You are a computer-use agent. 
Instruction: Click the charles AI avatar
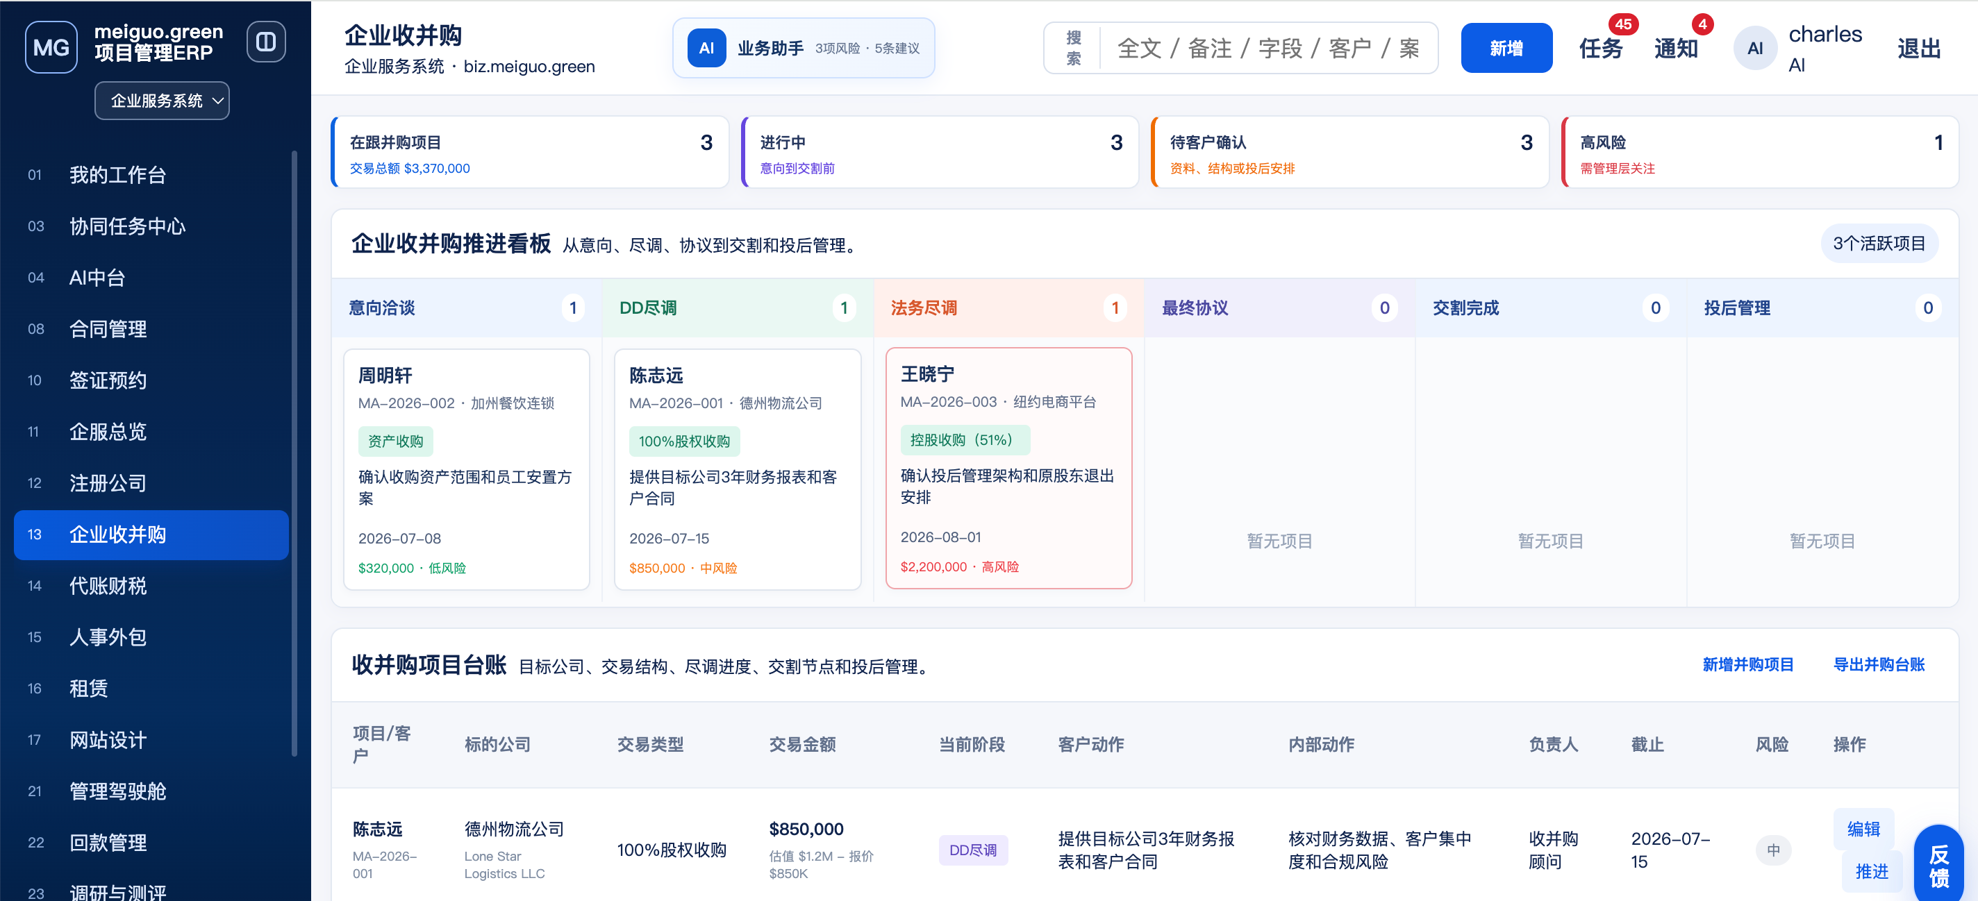pyautogui.click(x=1754, y=49)
